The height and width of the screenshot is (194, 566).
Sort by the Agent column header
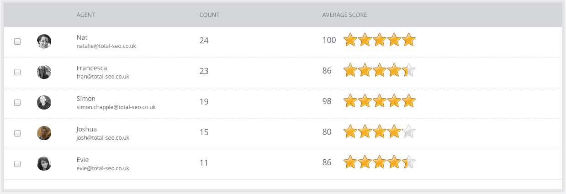(x=86, y=15)
